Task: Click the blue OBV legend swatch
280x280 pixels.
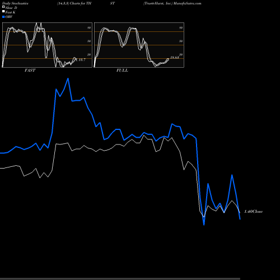Action: [3, 17]
